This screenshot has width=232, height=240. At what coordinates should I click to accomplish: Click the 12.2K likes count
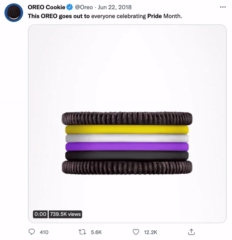click(150, 232)
